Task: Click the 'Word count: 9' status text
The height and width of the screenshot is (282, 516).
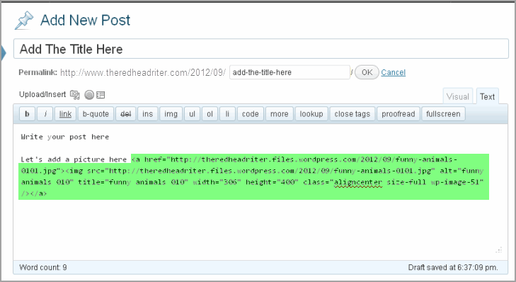Action: point(43,268)
